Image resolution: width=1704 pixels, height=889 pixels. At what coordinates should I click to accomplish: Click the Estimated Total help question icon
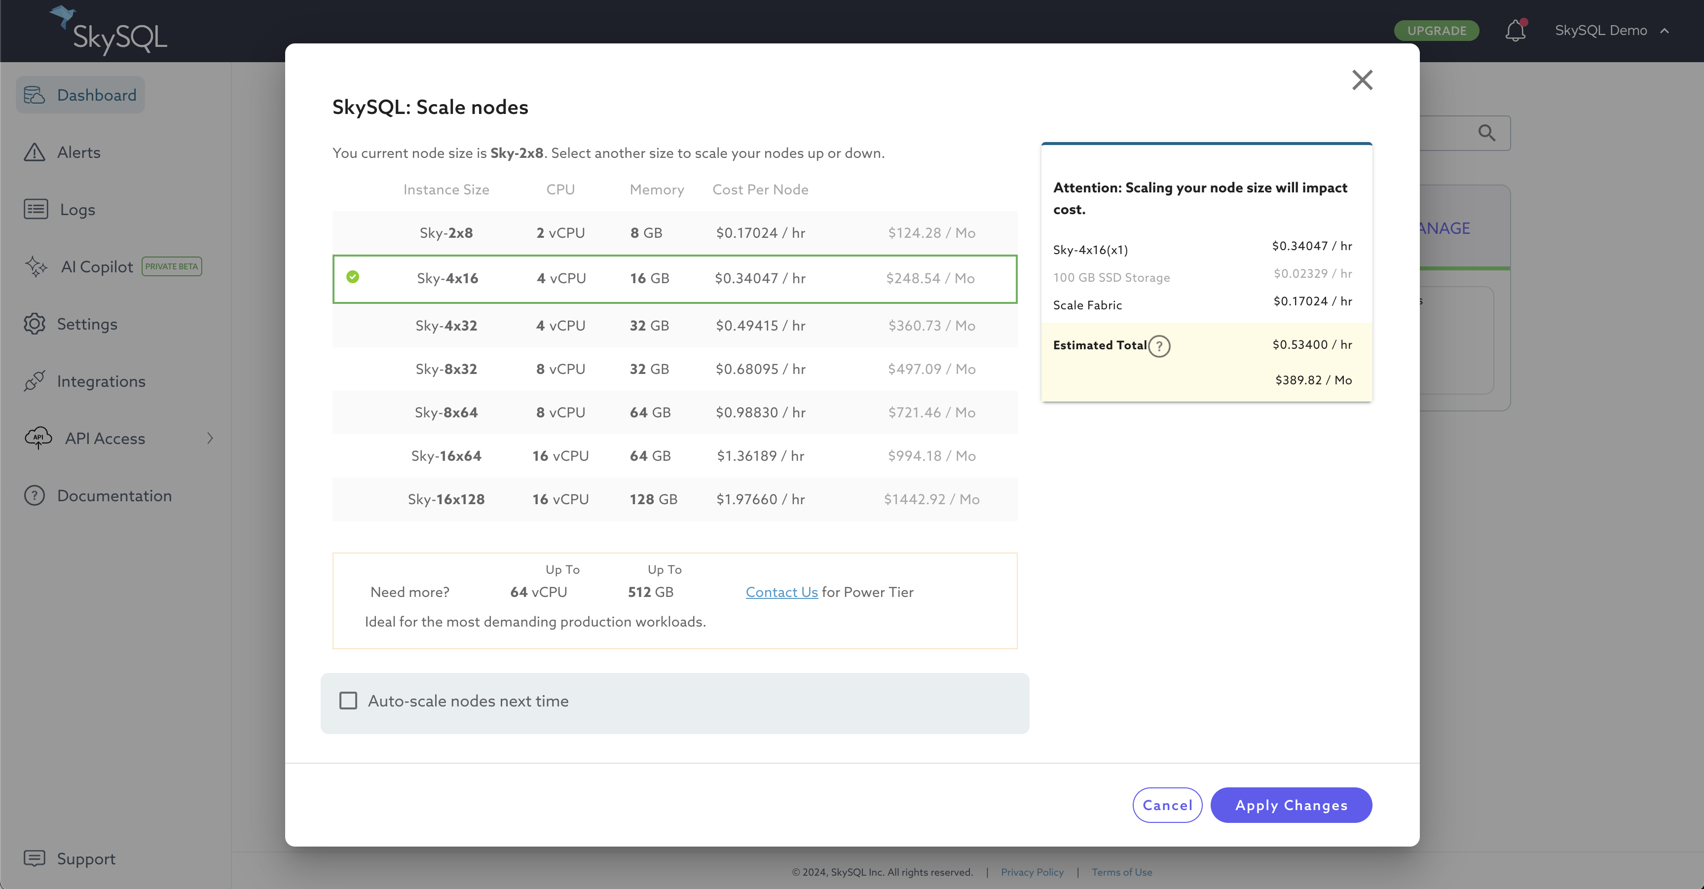click(1159, 346)
